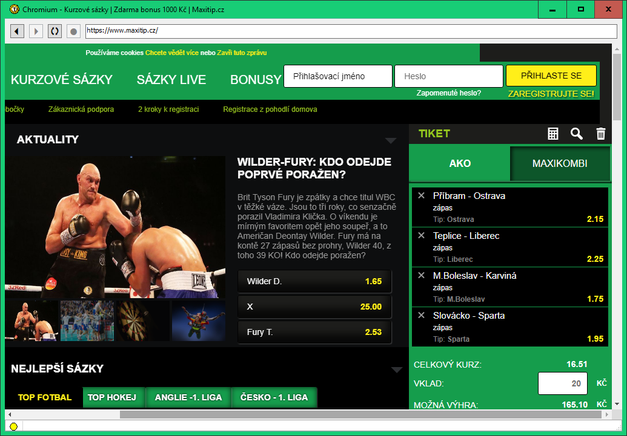Image resolution: width=627 pixels, height=436 pixels.
Task: Click the PŘIHLASTE SE login button
Action: (551, 76)
